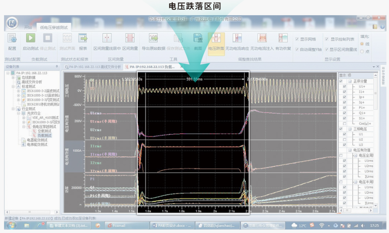Take a screenshot with 截图

pos(198,41)
